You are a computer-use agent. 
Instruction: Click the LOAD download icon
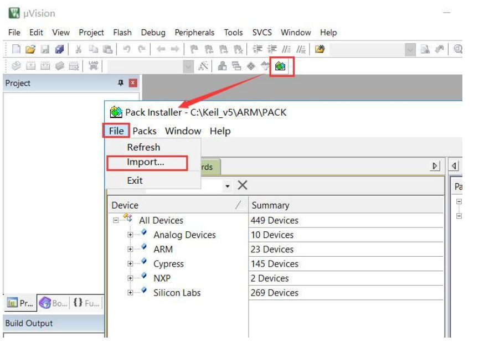[x=93, y=66]
